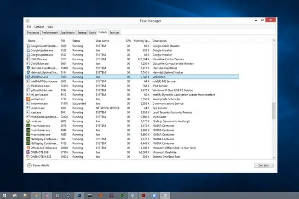The width and height of the screenshot is (299, 199).
Task: Click Windows IP Over USB PC Service description
Action: click(x=172, y=90)
